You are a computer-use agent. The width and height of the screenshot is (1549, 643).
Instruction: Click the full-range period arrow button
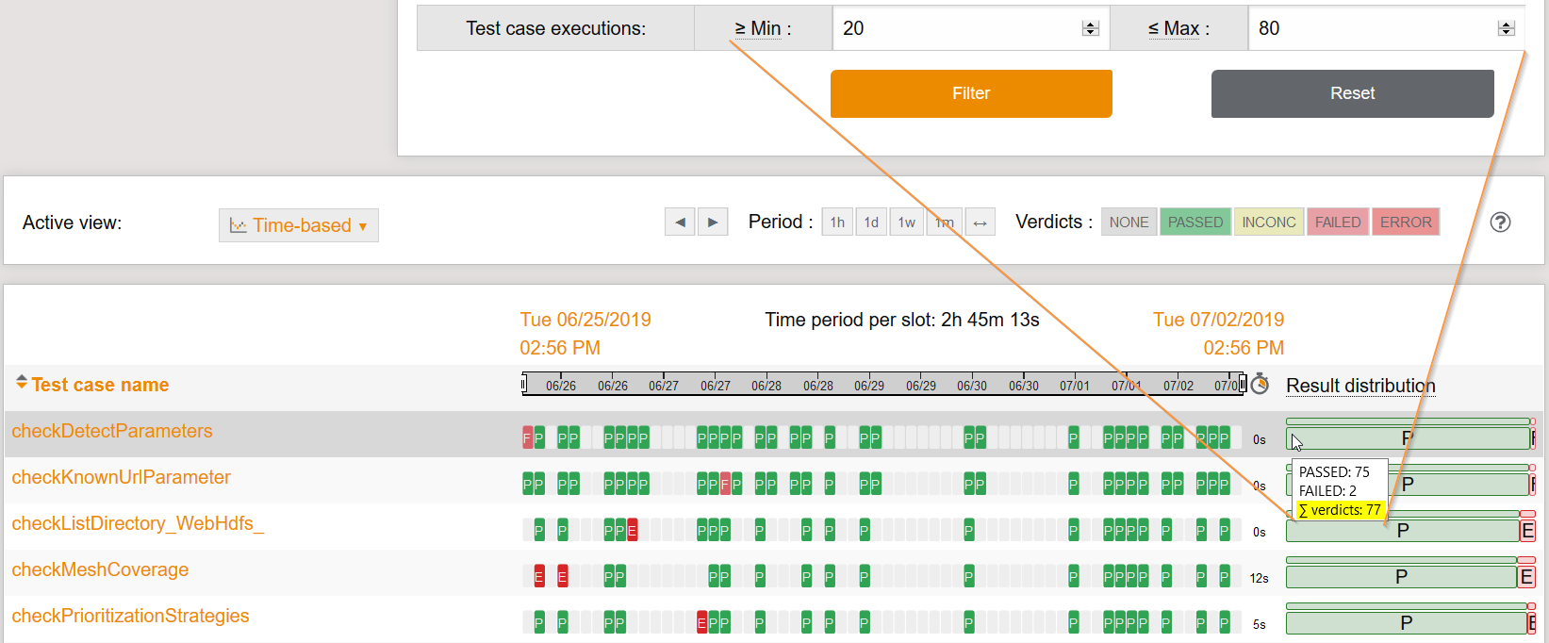980,223
